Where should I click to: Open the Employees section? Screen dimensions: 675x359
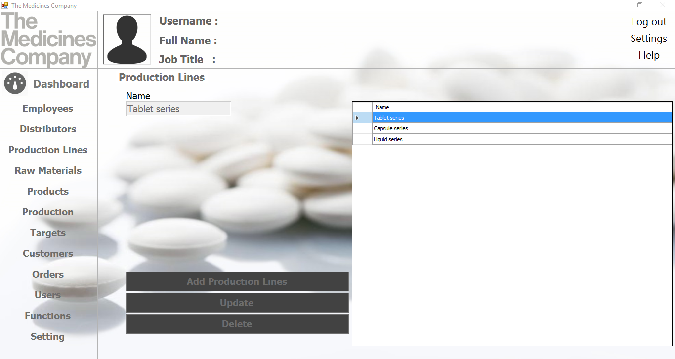(x=48, y=108)
